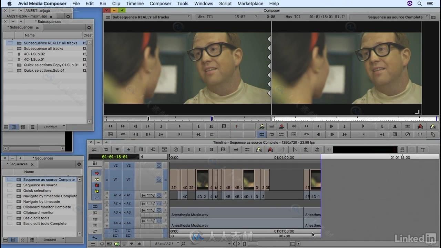Image resolution: width=441 pixels, height=248 pixels.
Task: Select the yellow Extract/Splice-in segment mode arrow
Action: coord(97,179)
